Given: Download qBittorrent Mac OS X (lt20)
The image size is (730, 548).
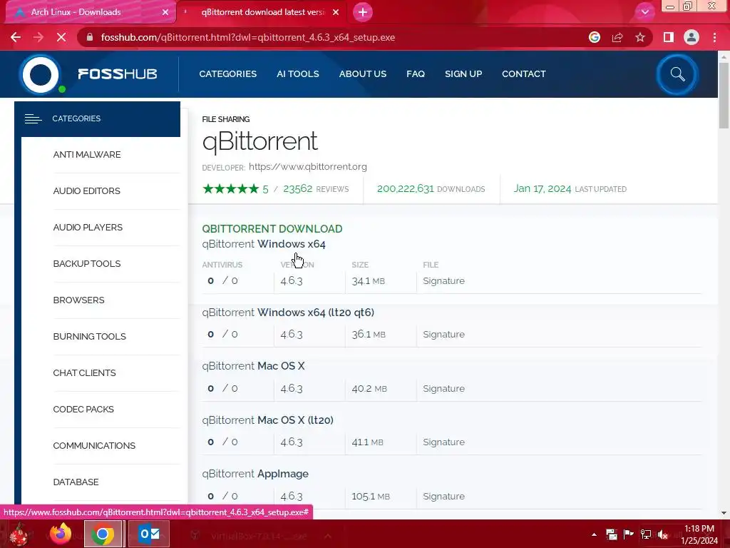Looking at the screenshot, I should coord(268,420).
